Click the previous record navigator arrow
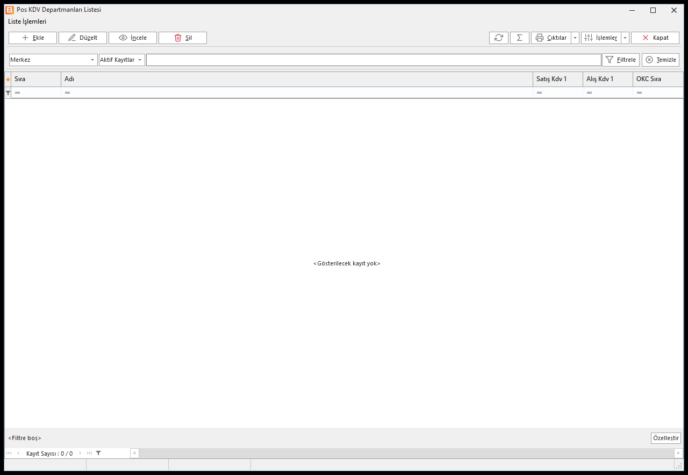688x475 pixels. pyautogui.click(x=18, y=453)
